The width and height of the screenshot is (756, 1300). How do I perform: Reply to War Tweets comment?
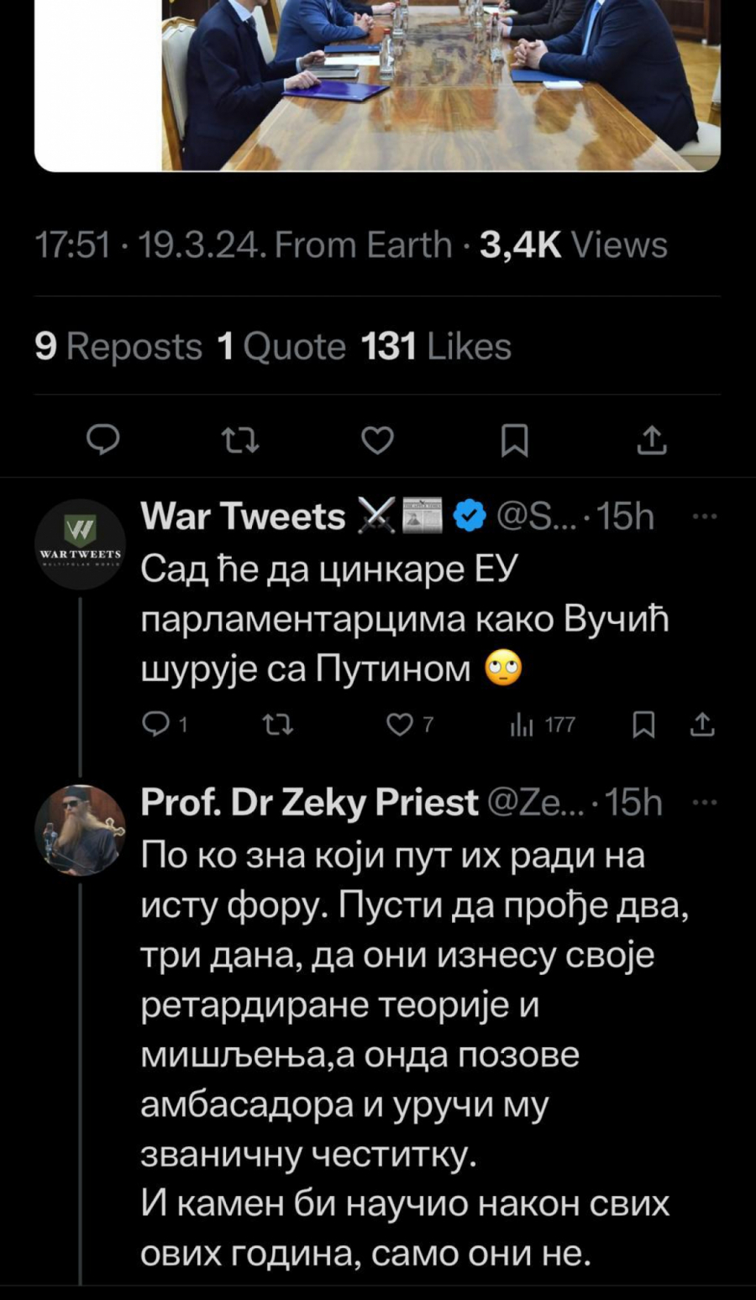156,724
